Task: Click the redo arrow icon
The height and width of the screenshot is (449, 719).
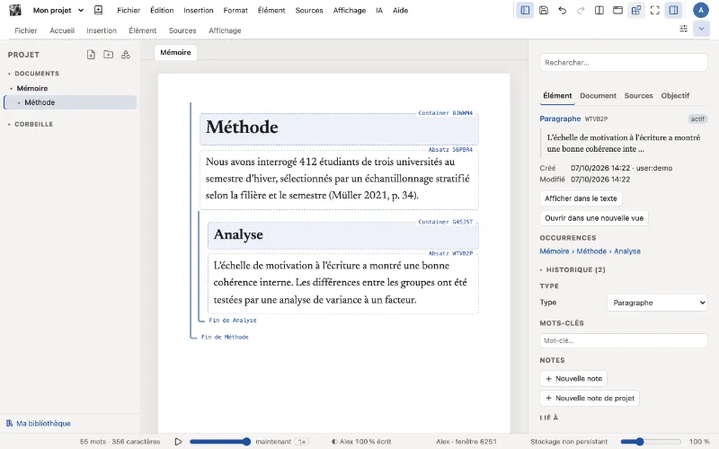Action: pyautogui.click(x=581, y=10)
